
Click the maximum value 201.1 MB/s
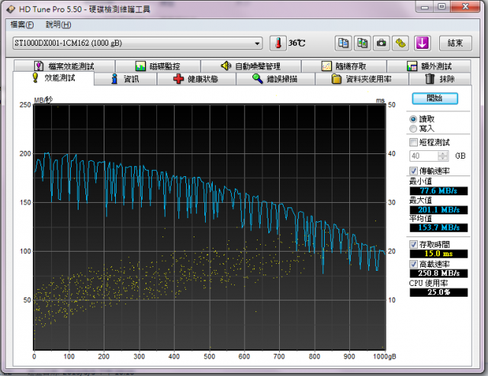(438, 210)
